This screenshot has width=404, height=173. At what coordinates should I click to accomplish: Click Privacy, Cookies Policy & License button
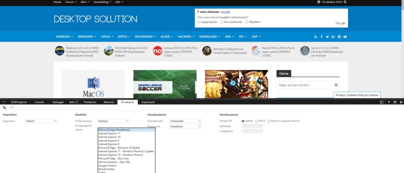tap(357, 95)
